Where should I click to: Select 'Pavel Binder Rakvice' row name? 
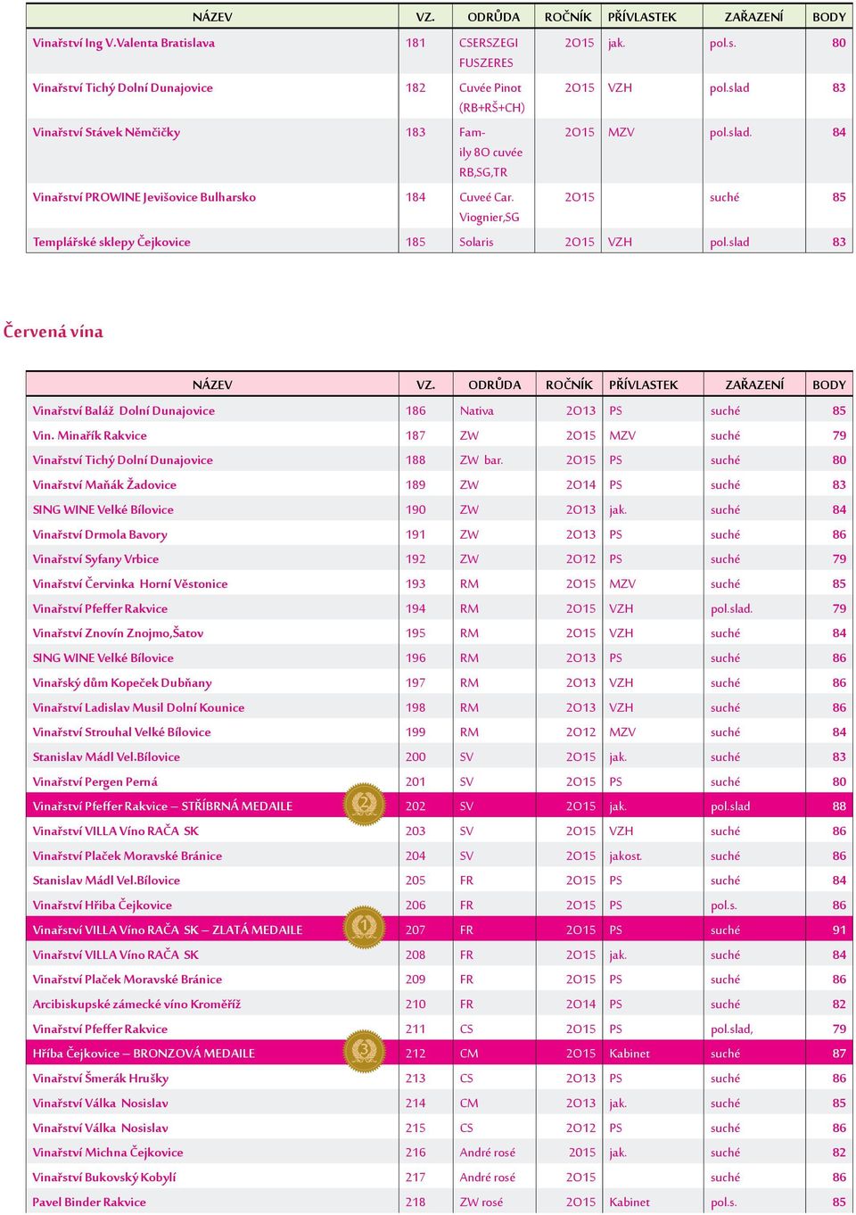coord(89,1203)
